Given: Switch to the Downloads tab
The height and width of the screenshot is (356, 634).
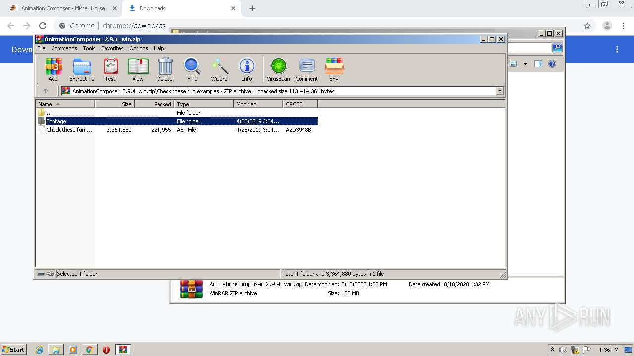Looking at the screenshot, I should [181, 8].
